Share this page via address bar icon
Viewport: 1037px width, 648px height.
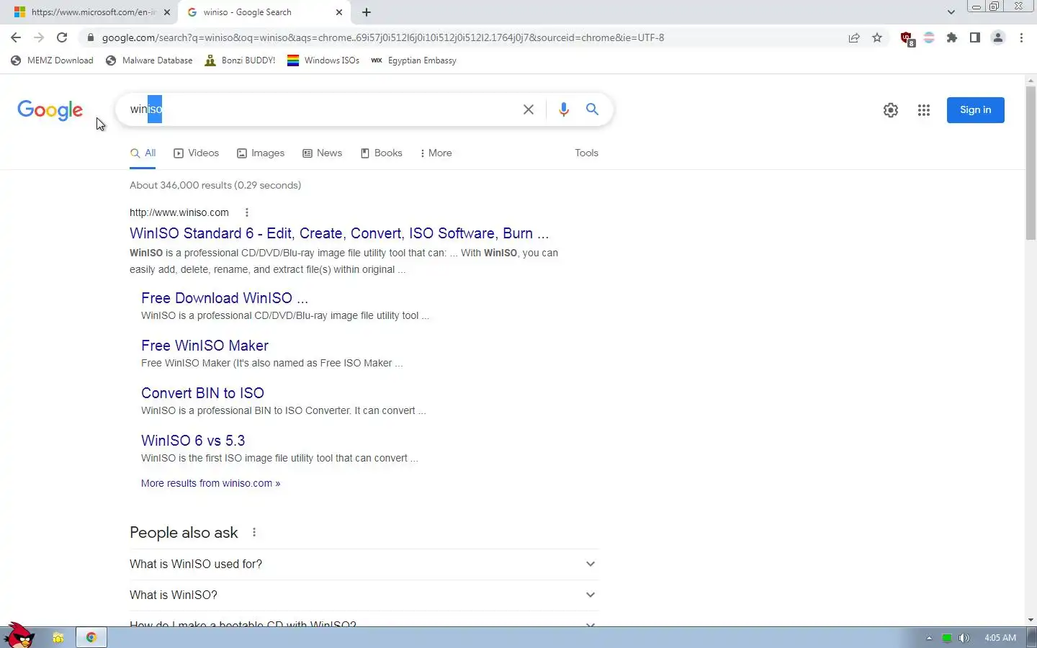tap(854, 37)
